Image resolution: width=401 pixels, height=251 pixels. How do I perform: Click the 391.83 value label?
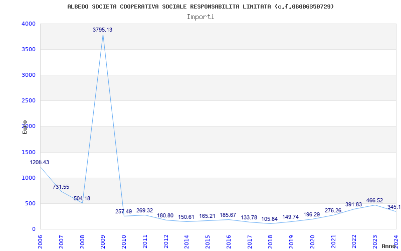[353, 204]
